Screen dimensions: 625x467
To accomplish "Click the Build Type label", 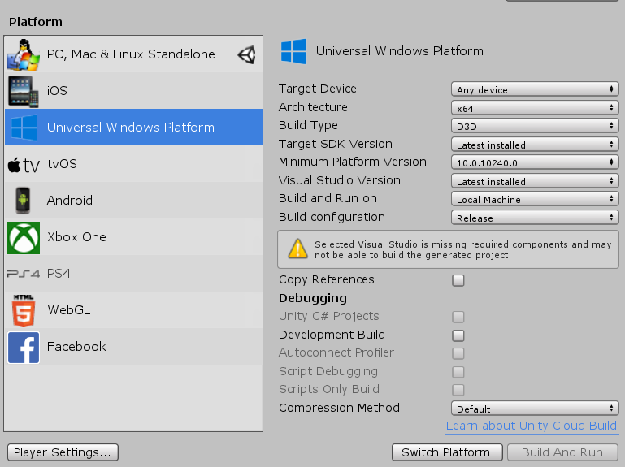I will pos(308,126).
